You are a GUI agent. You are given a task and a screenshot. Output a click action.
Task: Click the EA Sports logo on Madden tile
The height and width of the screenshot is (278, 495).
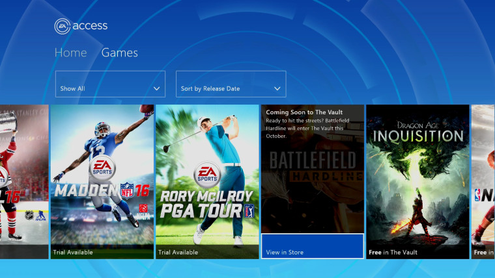tap(102, 168)
